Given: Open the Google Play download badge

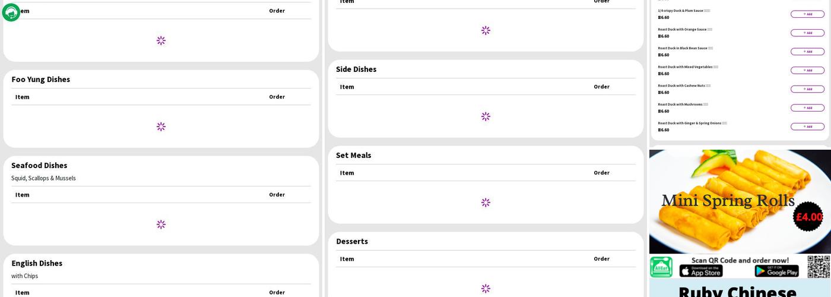Looking at the screenshot, I should coord(776,271).
